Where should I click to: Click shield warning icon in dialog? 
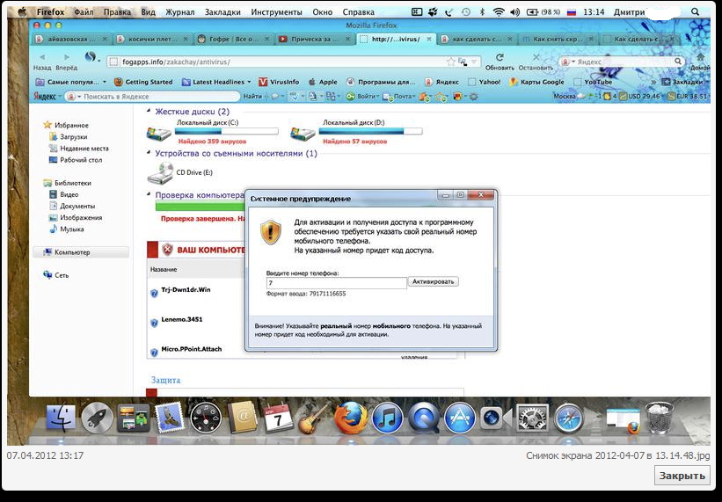coord(271,232)
